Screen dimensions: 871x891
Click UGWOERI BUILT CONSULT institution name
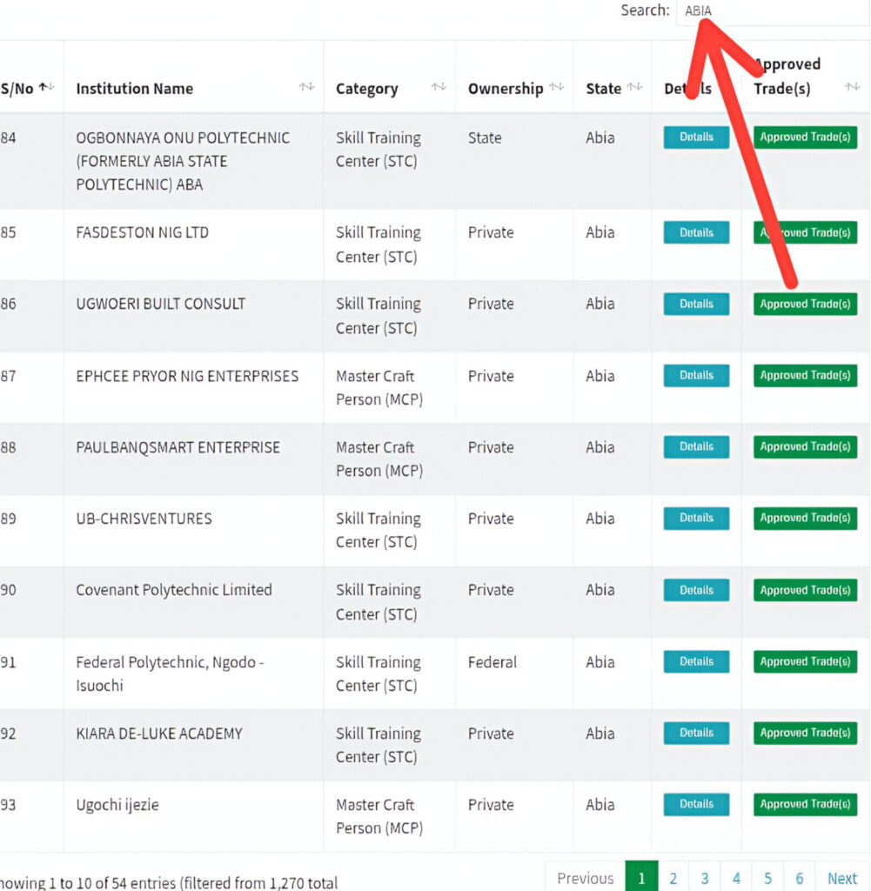coord(161,304)
